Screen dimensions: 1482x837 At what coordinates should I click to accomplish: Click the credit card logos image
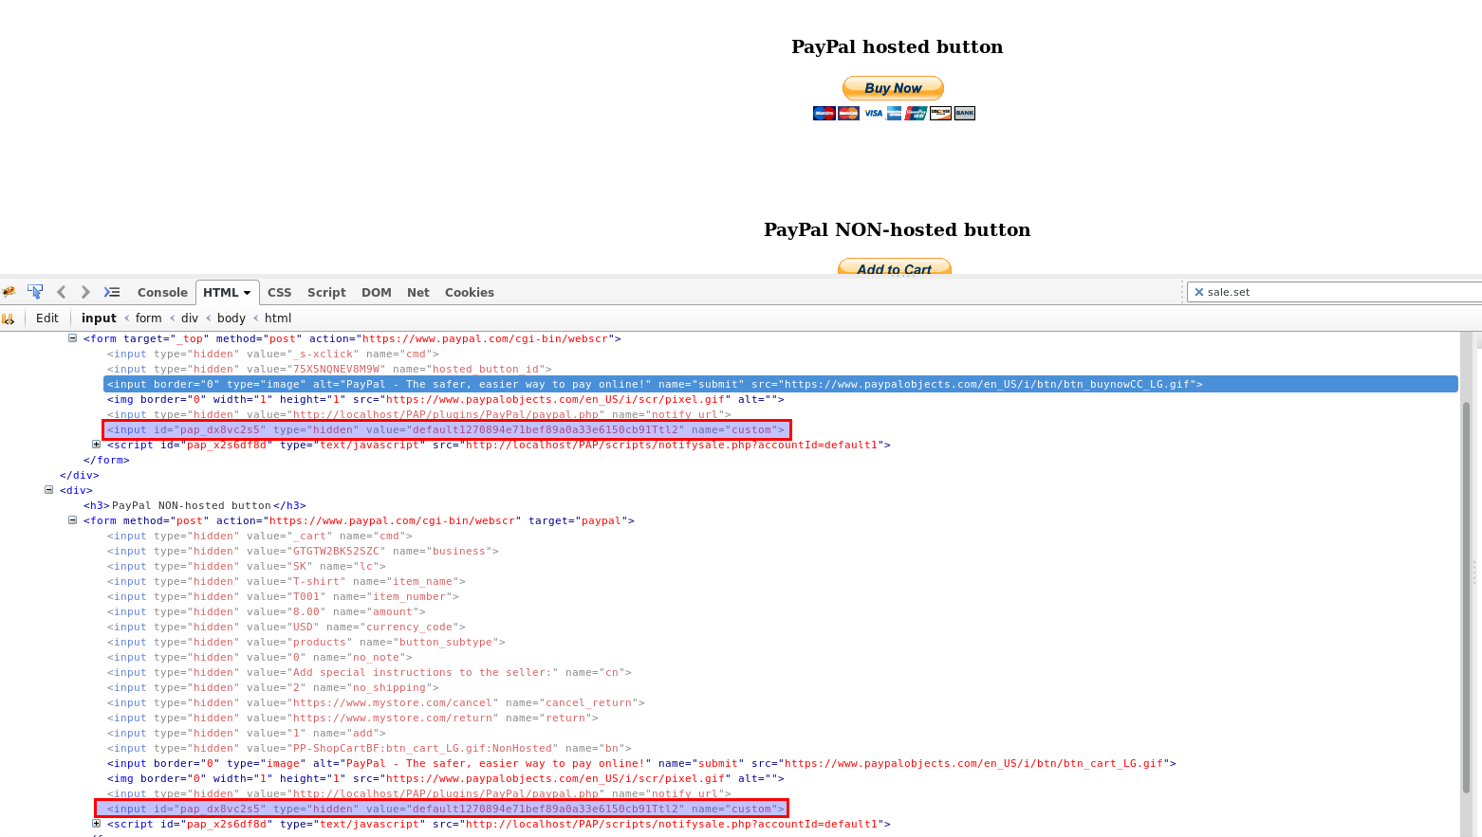tap(894, 113)
